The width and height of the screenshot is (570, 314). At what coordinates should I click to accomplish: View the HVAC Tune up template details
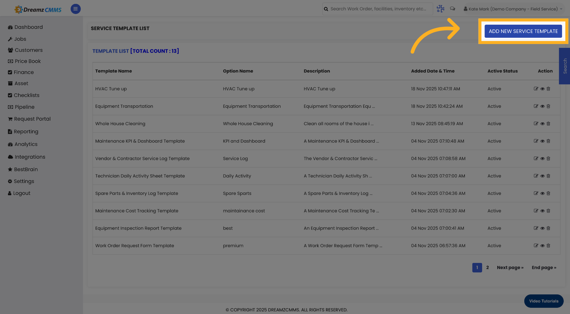[542, 89]
